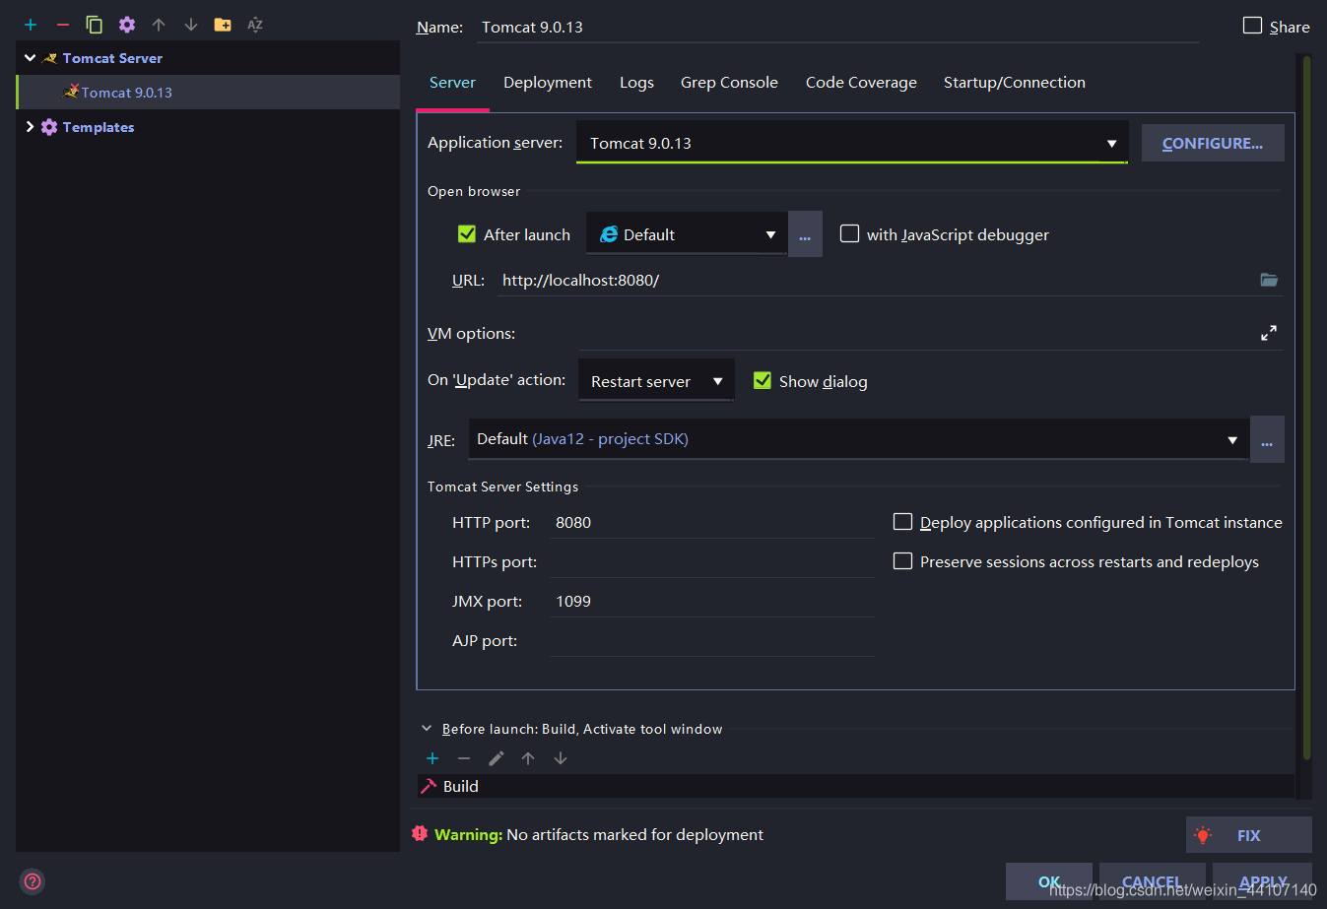Click the Name input field
This screenshot has width=1327, height=909.
[837, 28]
